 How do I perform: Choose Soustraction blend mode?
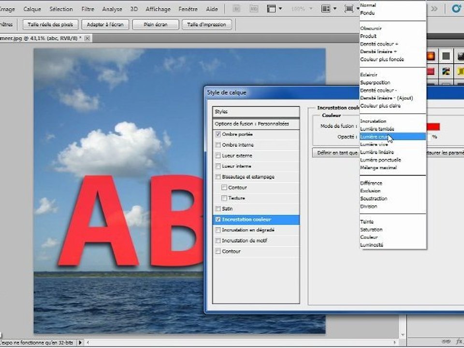pos(374,199)
